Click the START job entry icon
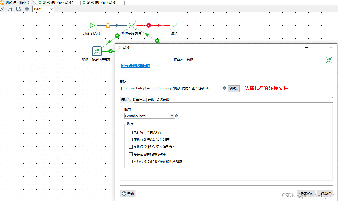The image size is (338, 201). [x=93, y=25]
